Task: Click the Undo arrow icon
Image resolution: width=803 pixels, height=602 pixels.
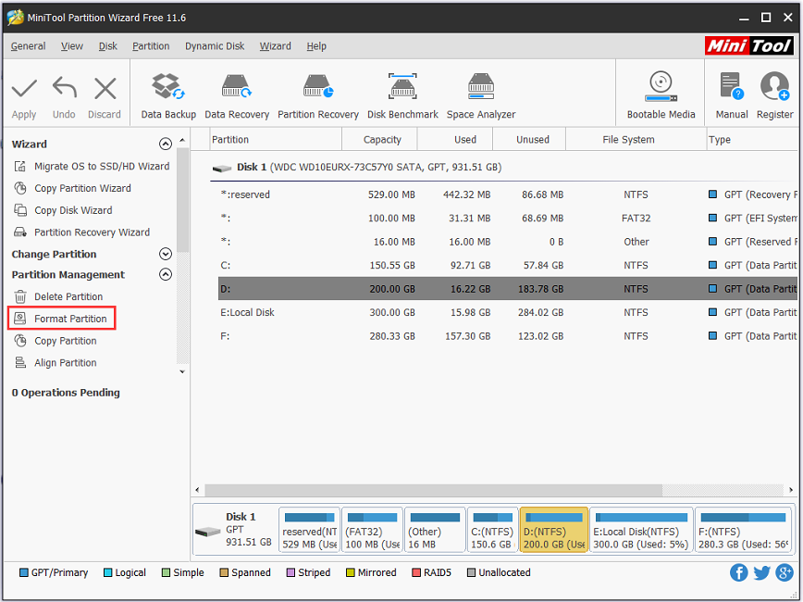Action: click(64, 88)
